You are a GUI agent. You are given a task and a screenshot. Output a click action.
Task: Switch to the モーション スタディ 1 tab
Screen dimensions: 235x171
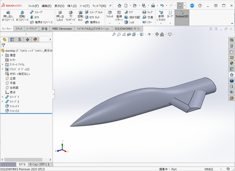(x=39, y=165)
